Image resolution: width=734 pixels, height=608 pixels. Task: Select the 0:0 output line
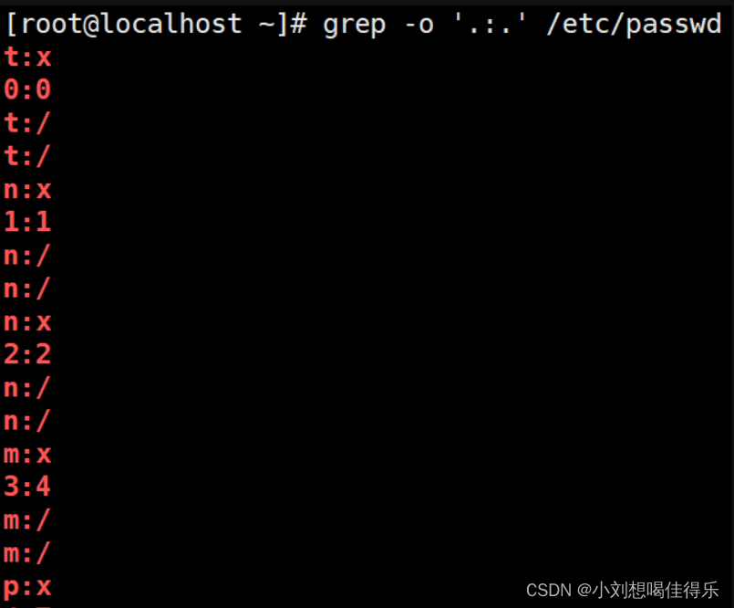[x=27, y=89]
